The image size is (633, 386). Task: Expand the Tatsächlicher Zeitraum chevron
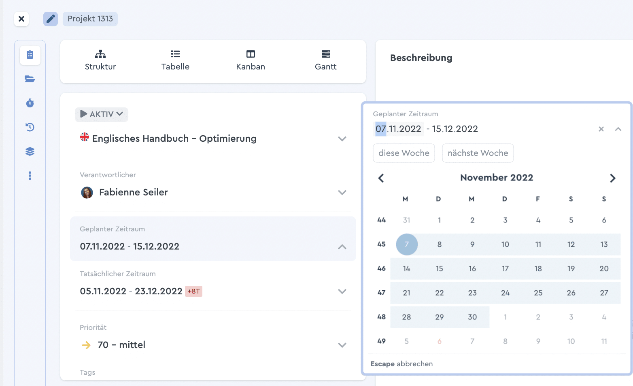click(x=342, y=292)
